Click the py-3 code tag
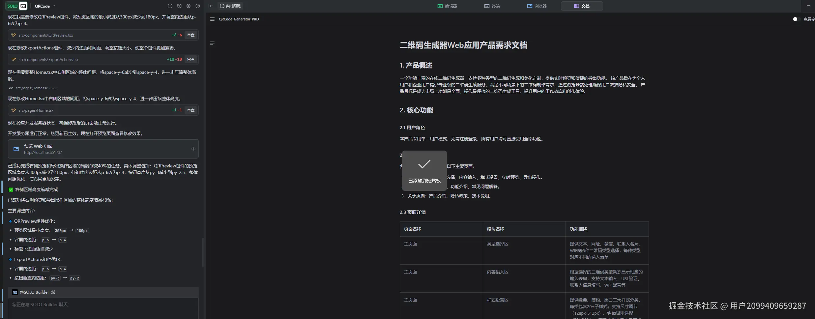Viewport: 815px width, 319px height. pos(55,278)
